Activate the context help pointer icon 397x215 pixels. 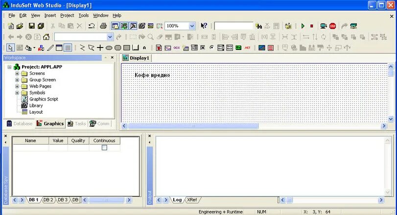pyautogui.click(x=204, y=26)
